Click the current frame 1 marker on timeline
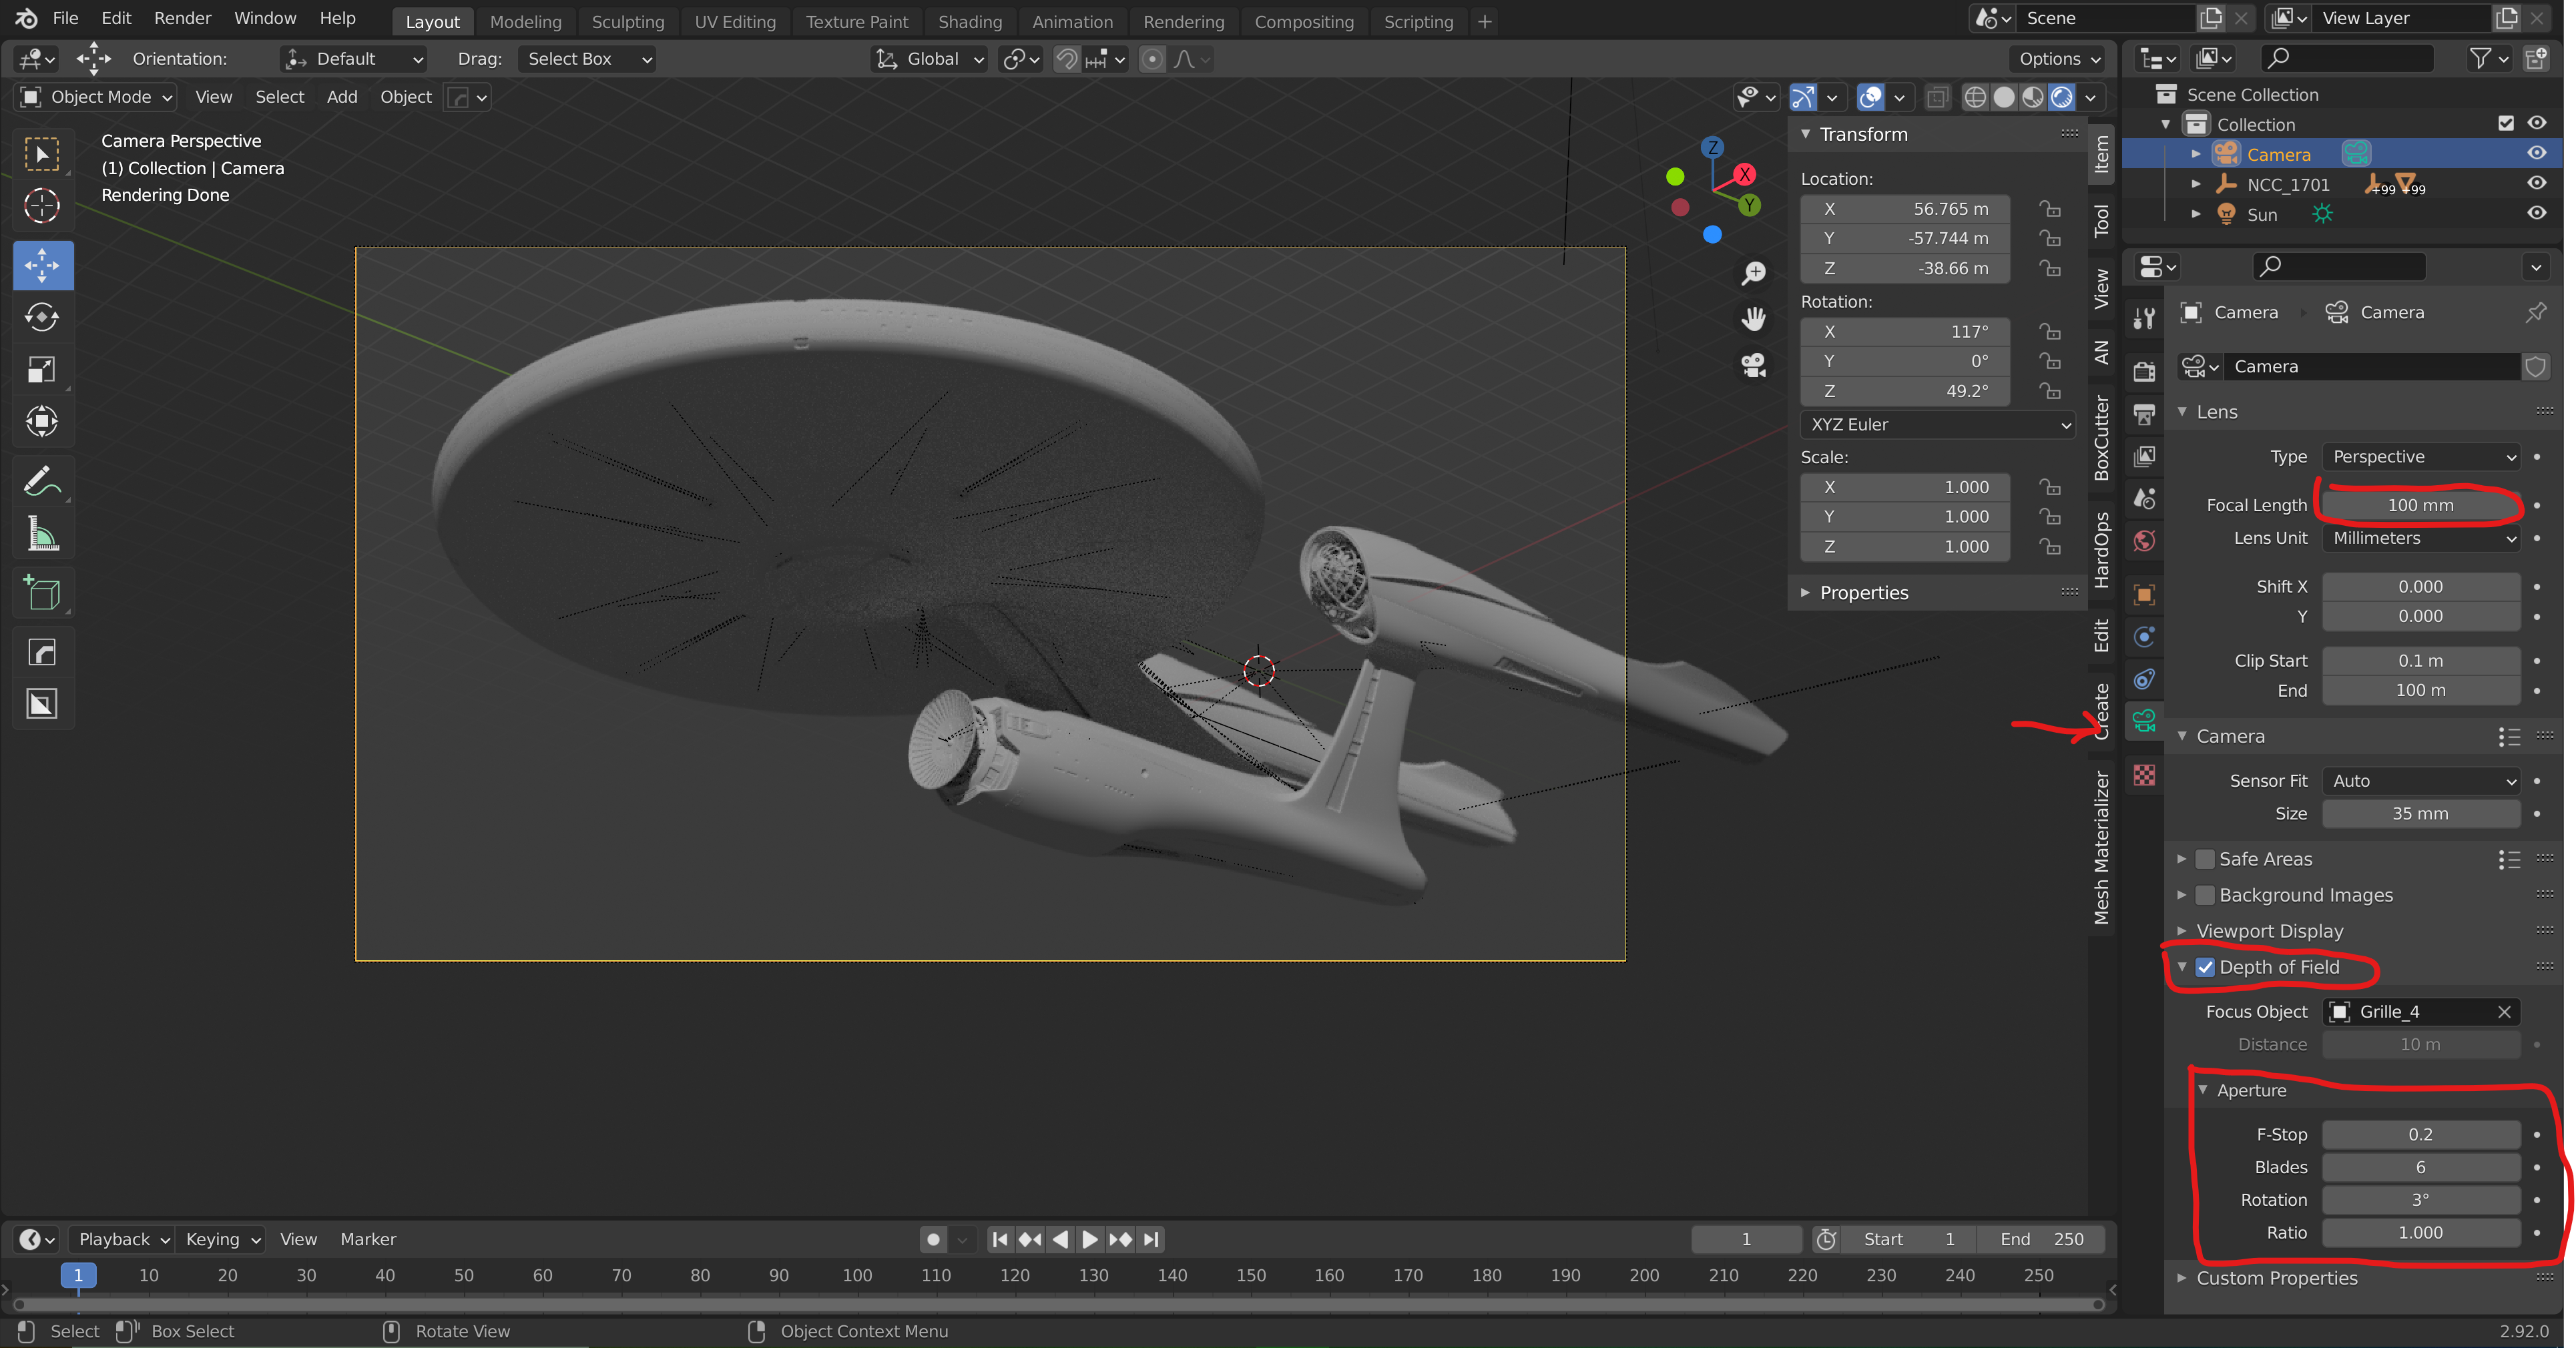The width and height of the screenshot is (2576, 1348). (78, 1275)
